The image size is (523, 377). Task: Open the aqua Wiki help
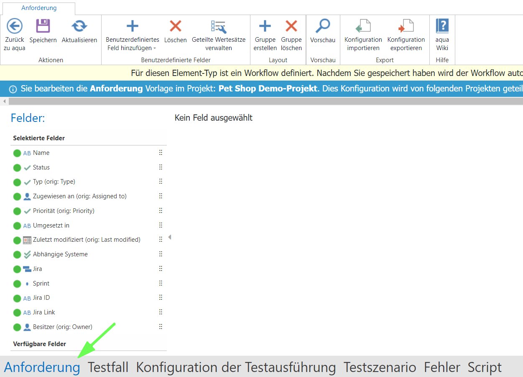click(442, 26)
